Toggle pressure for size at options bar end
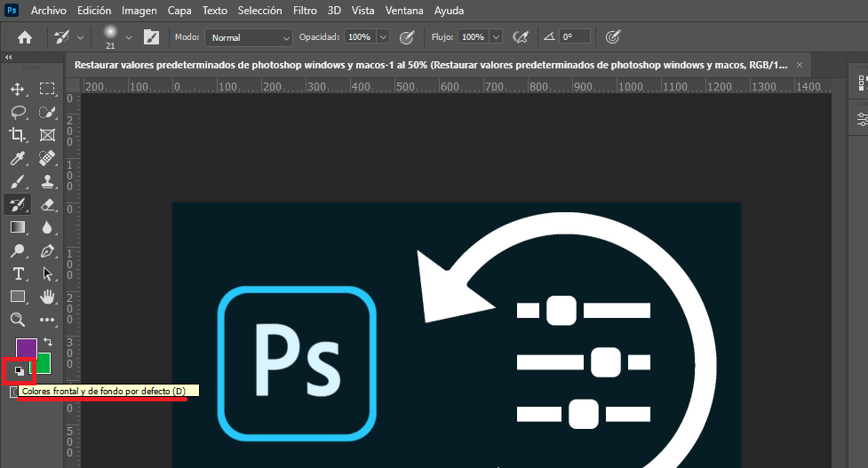 [x=612, y=37]
